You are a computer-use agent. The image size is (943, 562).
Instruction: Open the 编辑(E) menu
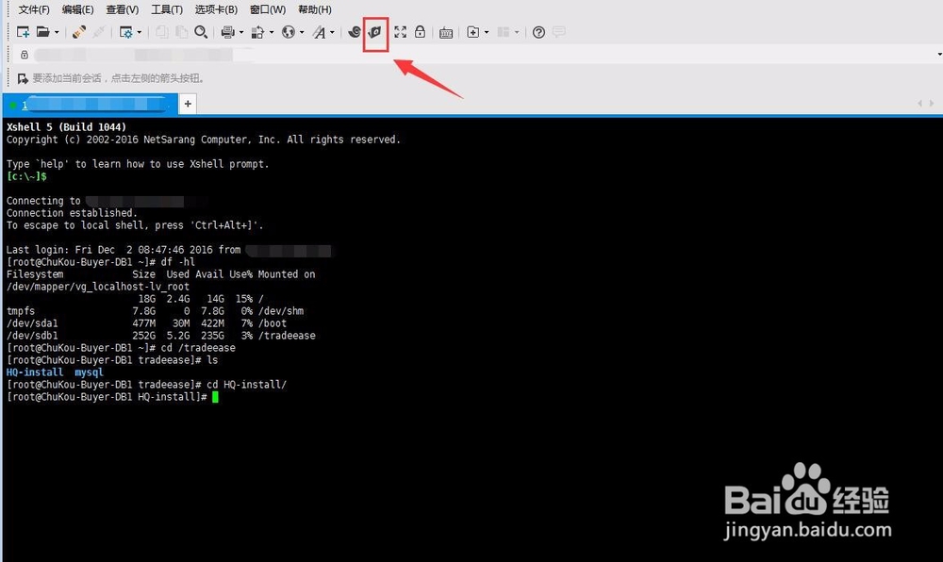[x=77, y=9]
